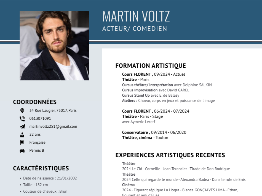Click the FORMATION ARTISTIQUE section heading
262x196 pixels.
click(151, 66)
